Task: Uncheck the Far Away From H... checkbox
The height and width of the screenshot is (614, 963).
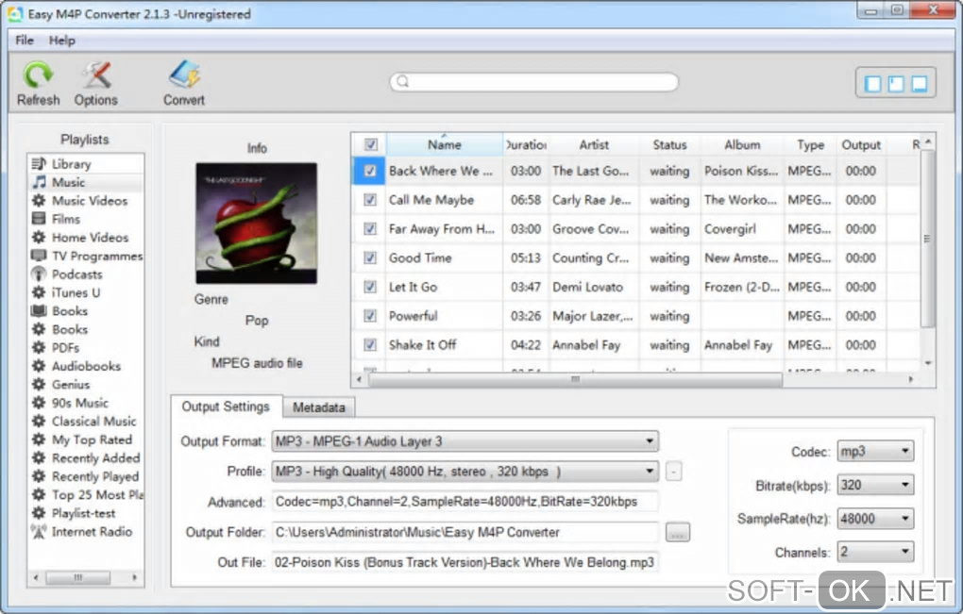Action: [370, 229]
